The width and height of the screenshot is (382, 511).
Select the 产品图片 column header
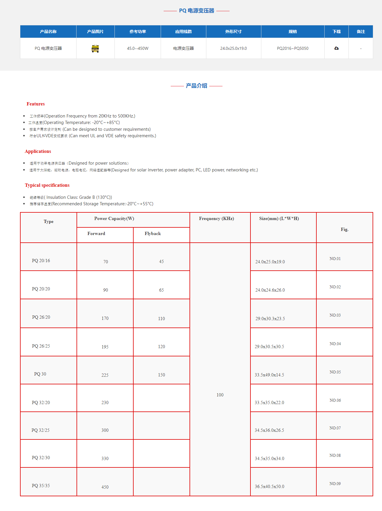(95, 32)
